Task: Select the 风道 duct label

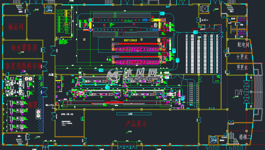Action: tap(51, 75)
